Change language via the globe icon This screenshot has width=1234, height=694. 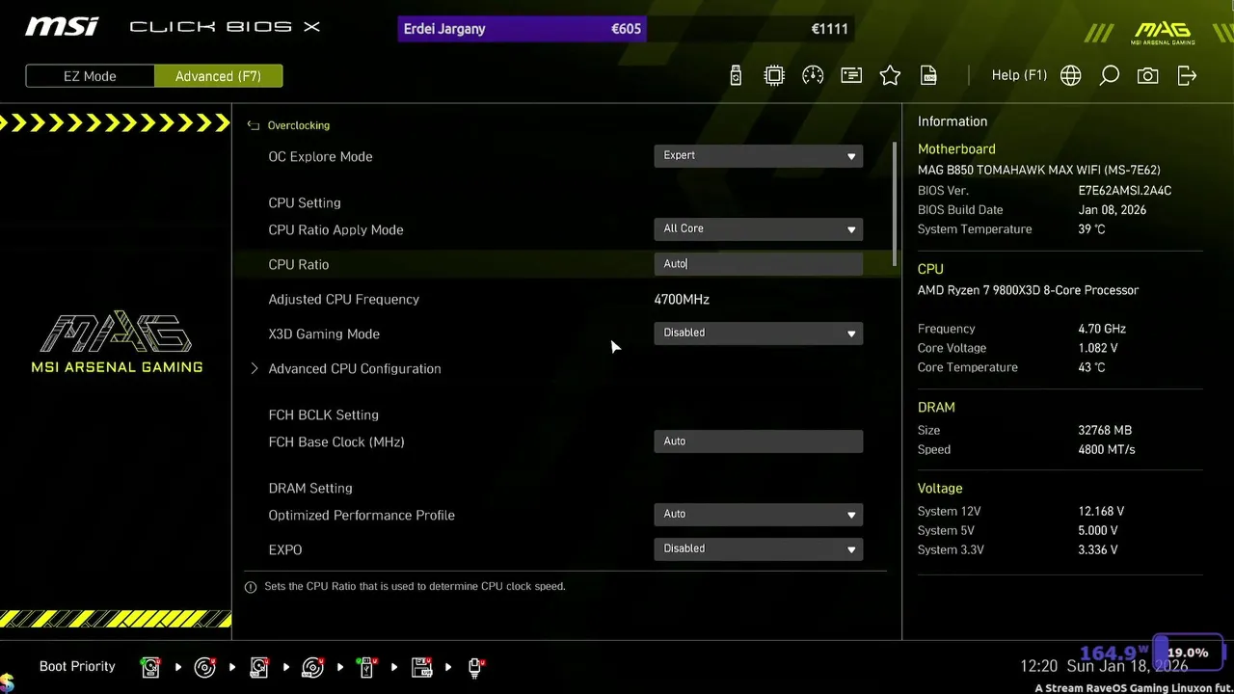(x=1070, y=75)
